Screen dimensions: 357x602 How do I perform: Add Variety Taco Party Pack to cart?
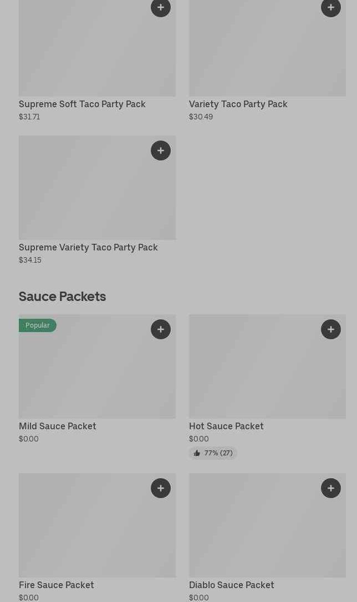[331, 8]
